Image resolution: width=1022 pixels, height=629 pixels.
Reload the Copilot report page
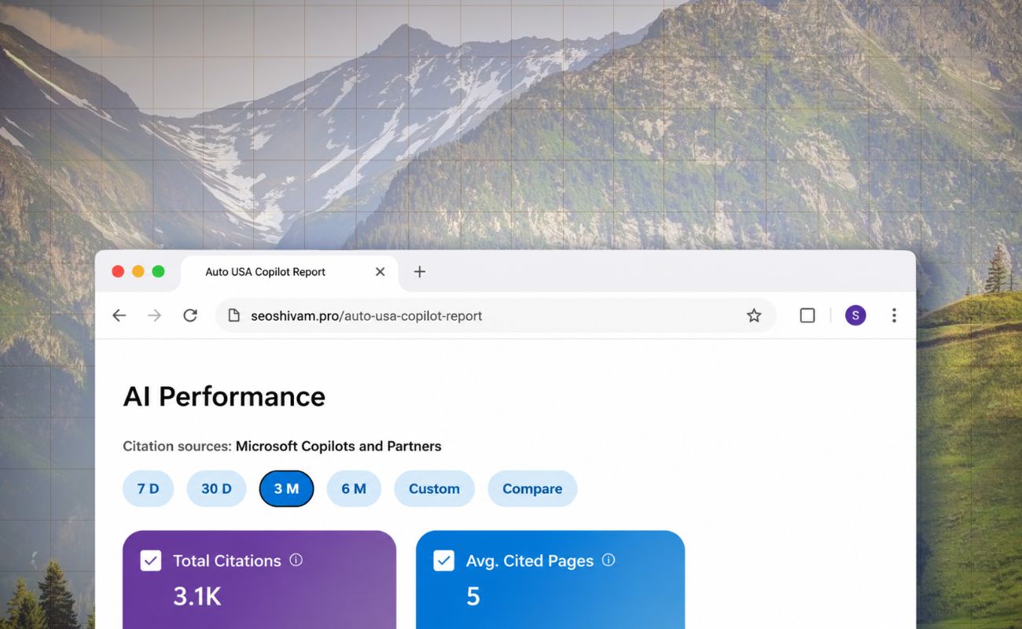pos(190,315)
